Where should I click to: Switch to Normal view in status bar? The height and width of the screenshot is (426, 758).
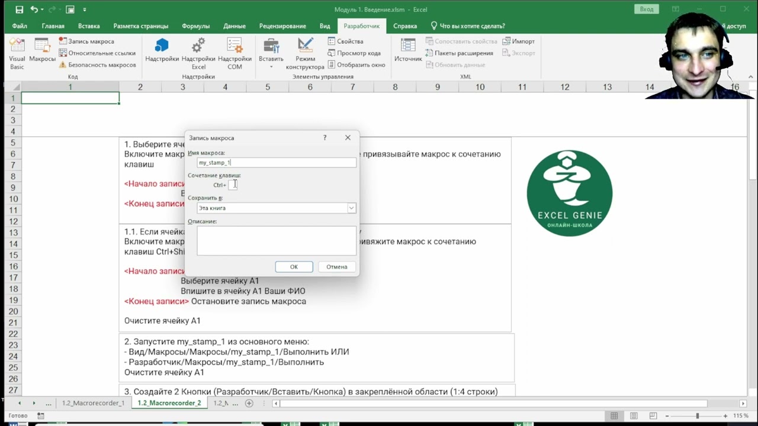tap(614, 416)
